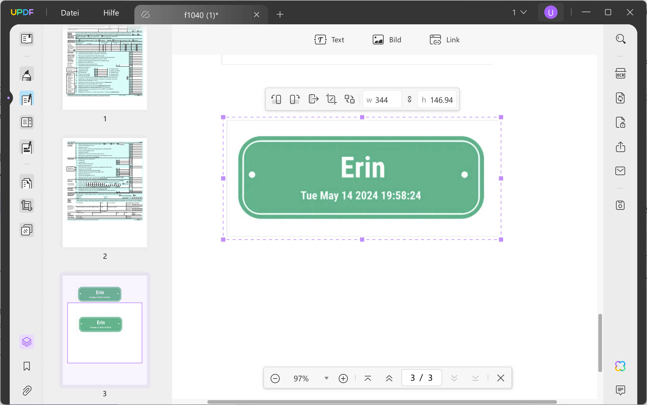
Task: Open the Organize Pages tool
Action: tap(27, 183)
